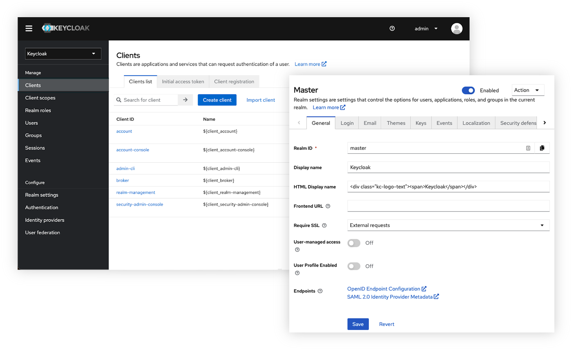Open the hamburger navigation menu
The width and height of the screenshot is (581, 357).
click(29, 28)
